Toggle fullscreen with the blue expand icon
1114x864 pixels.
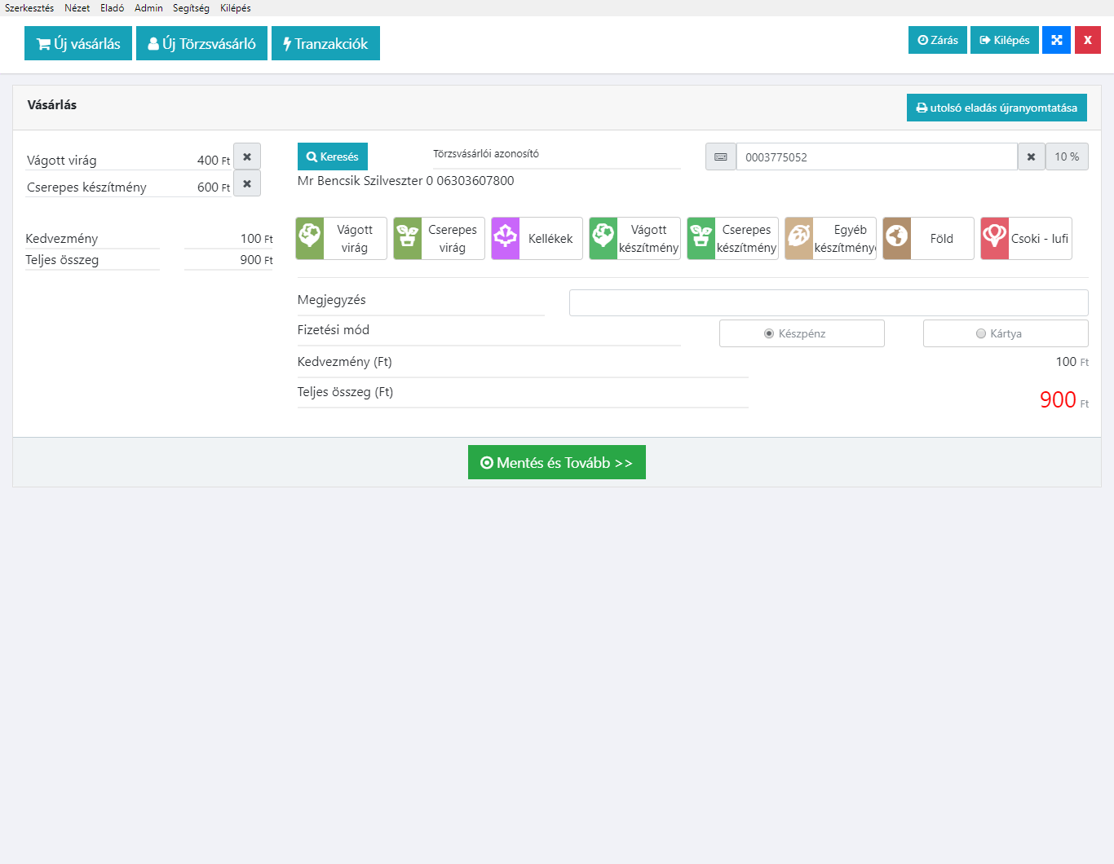[x=1056, y=40]
